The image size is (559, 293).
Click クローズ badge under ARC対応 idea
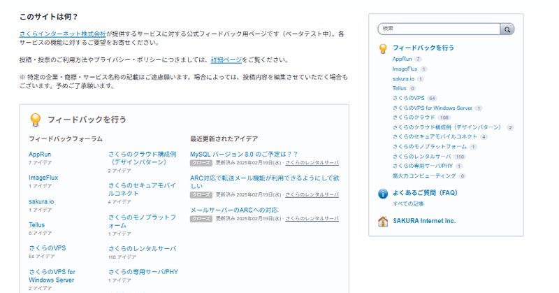201,195
